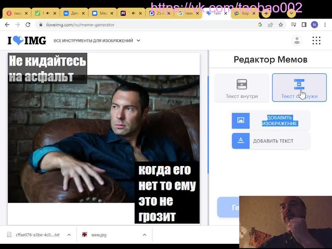Screen dimensions: 332x249
Task: Click the blue generate meme button
Action: click(x=228, y=207)
